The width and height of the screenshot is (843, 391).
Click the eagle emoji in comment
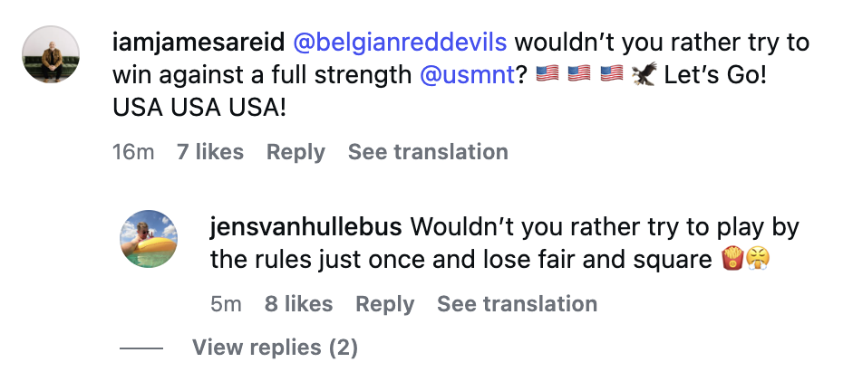coord(644,74)
